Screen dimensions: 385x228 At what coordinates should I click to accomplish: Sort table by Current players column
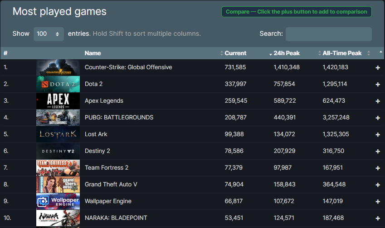[235, 53]
